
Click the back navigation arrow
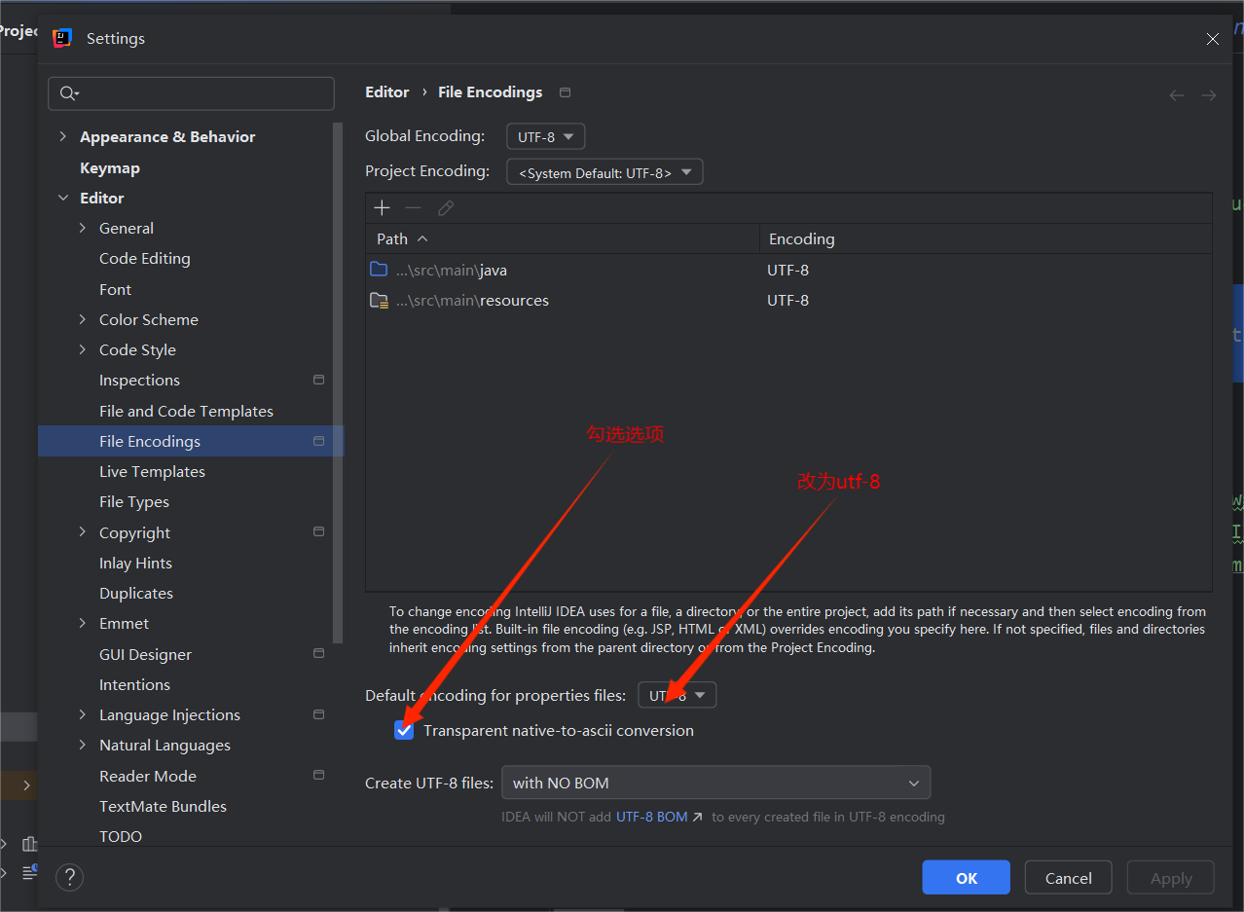coord(1176,95)
